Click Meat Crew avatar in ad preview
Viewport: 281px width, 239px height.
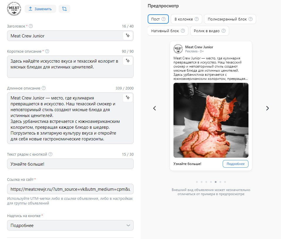tap(178, 49)
